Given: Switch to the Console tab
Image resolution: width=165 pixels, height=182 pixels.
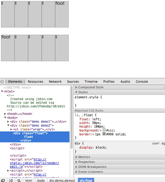Looking at the screenshot, I should tap(142, 82).
